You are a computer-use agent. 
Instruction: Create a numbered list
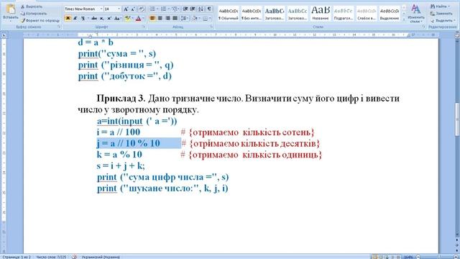163,9
